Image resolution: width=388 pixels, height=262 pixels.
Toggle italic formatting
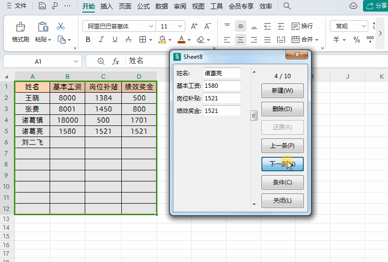[x=101, y=40]
